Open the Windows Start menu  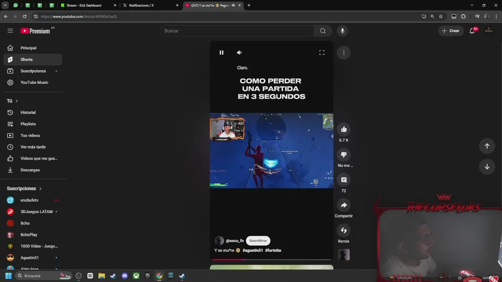[8, 276]
